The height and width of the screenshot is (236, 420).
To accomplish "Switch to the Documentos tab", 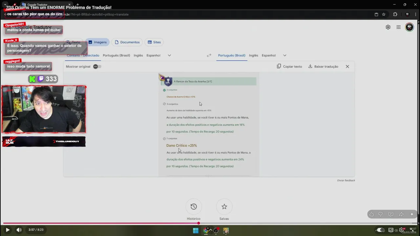I will (127, 42).
